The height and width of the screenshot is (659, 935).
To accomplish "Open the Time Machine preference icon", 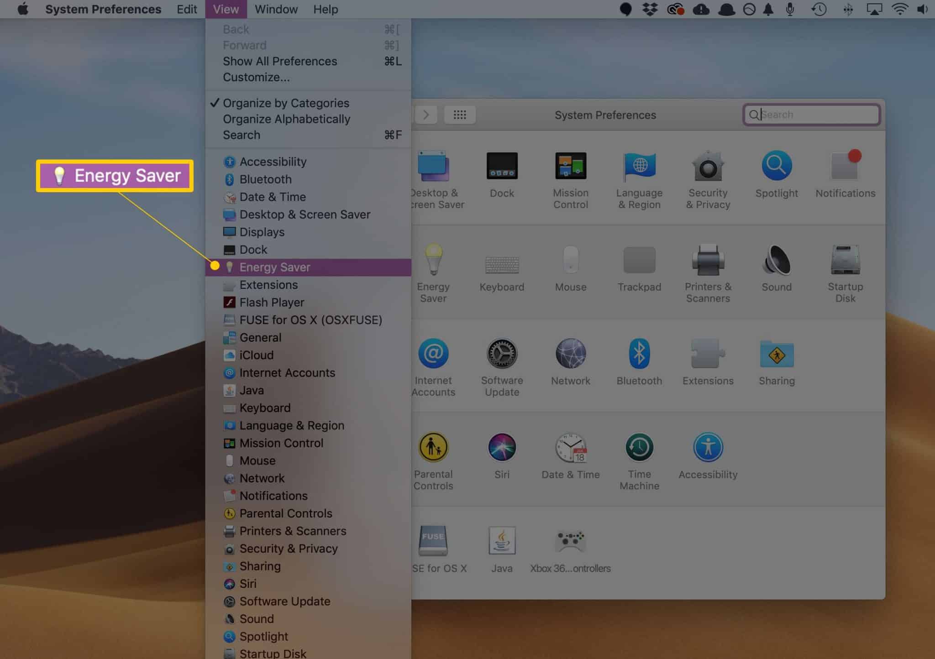I will 639,448.
